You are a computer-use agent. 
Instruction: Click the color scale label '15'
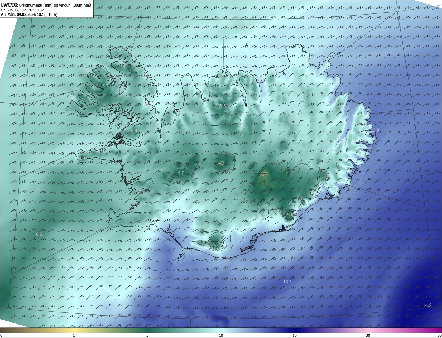coord(295,335)
